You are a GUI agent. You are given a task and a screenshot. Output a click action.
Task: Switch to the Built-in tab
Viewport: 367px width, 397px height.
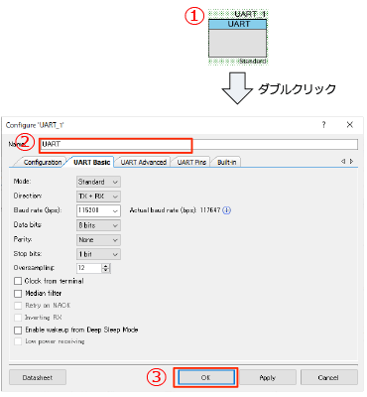click(x=227, y=162)
